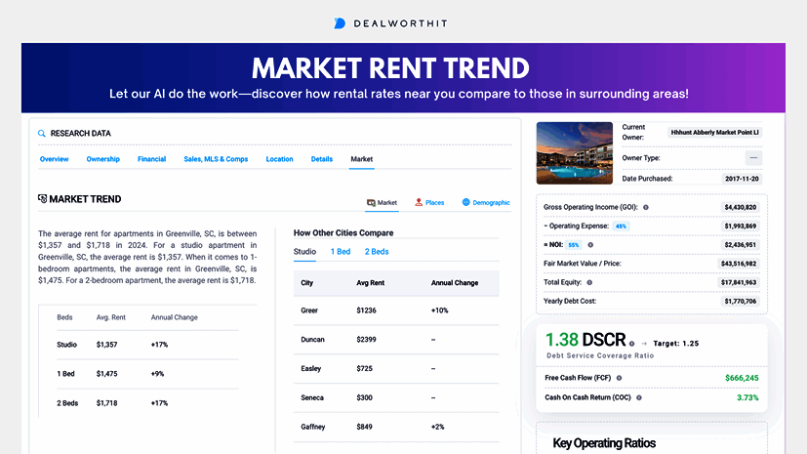Click the Places map pin icon
The image size is (807, 454).
coord(419,203)
